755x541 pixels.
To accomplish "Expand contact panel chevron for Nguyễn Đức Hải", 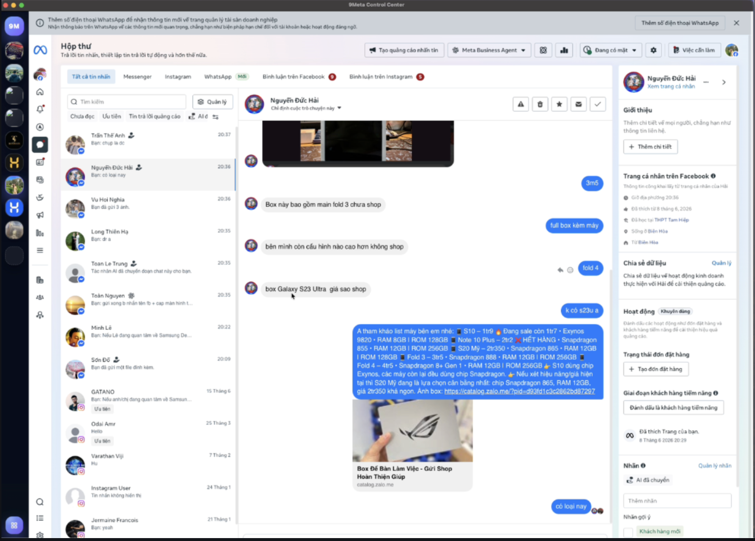I will tap(724, 82).
